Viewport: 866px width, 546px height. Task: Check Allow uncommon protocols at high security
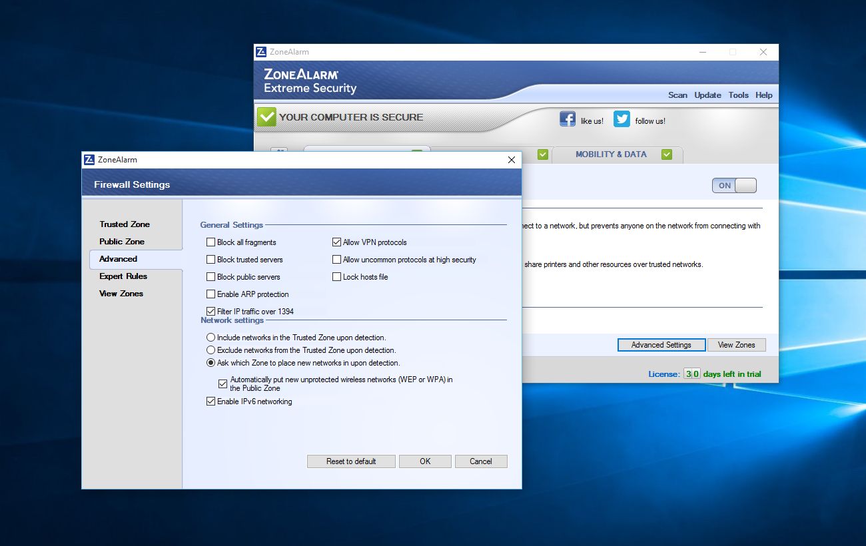pyautogui.click(x=336, y=260)
